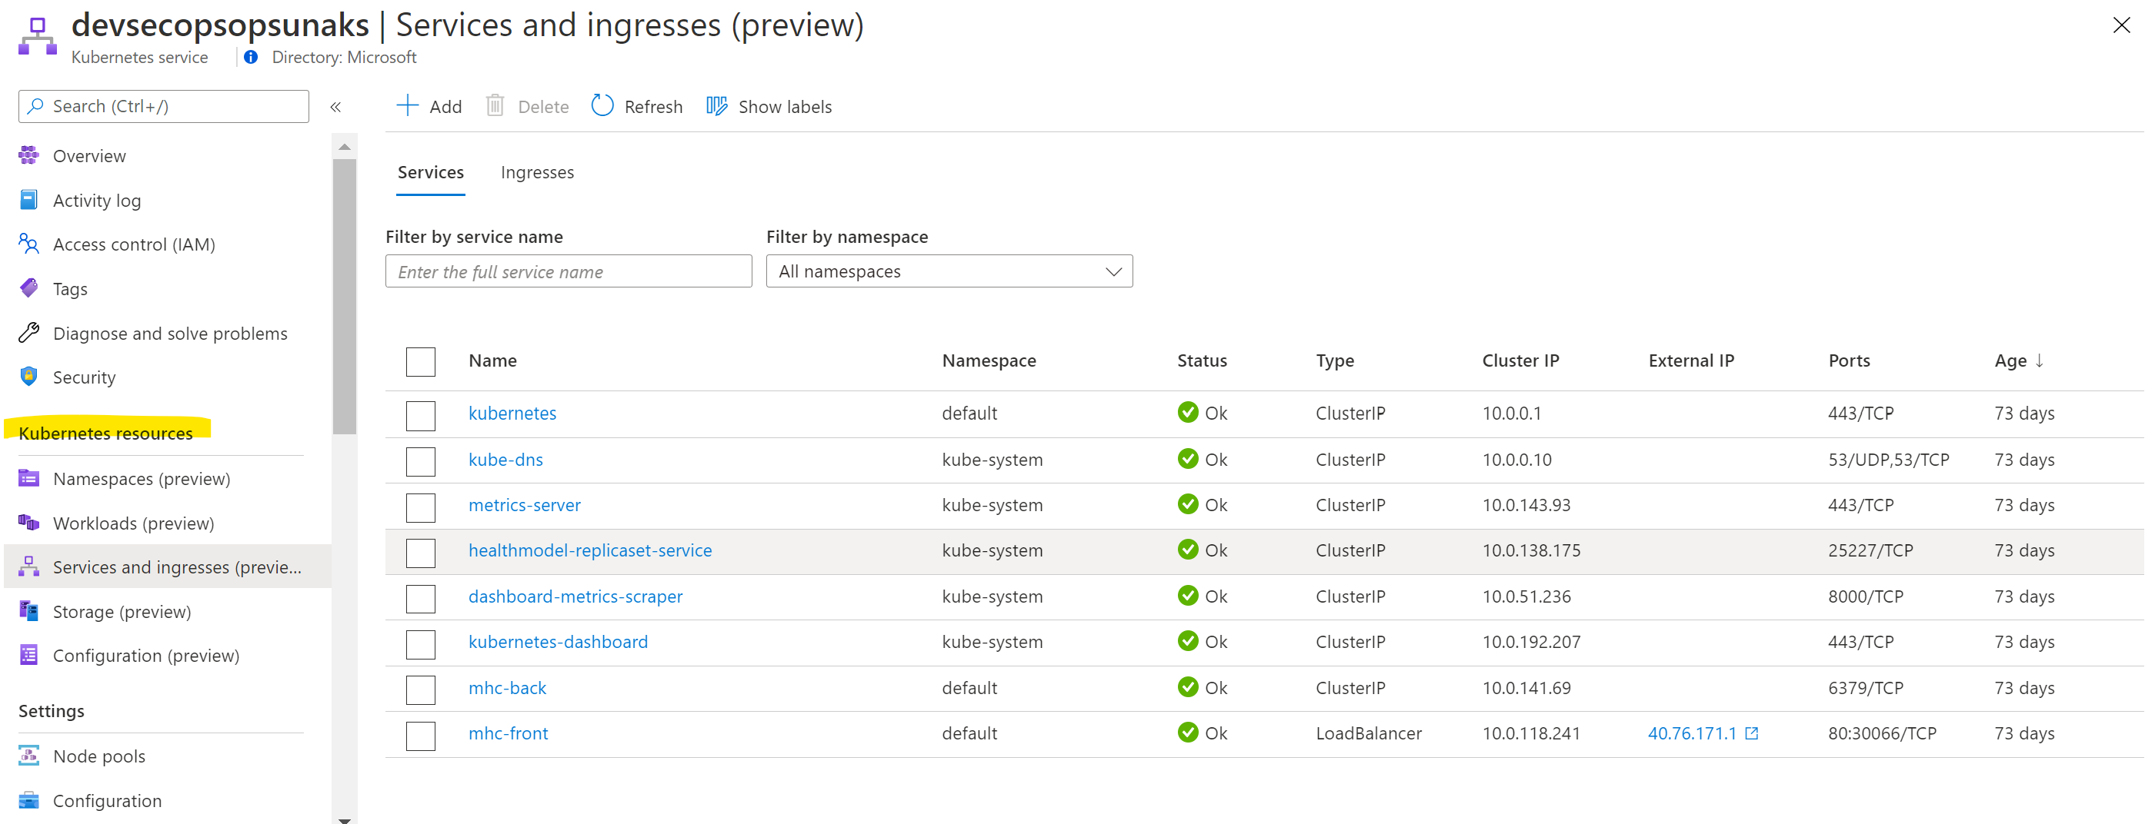Click the search magnifier icon
The width and height of the screenshot is (2155, 824).
35,106
